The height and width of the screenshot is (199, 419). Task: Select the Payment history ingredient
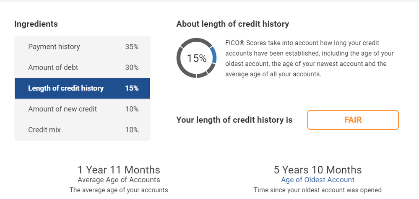82,47
